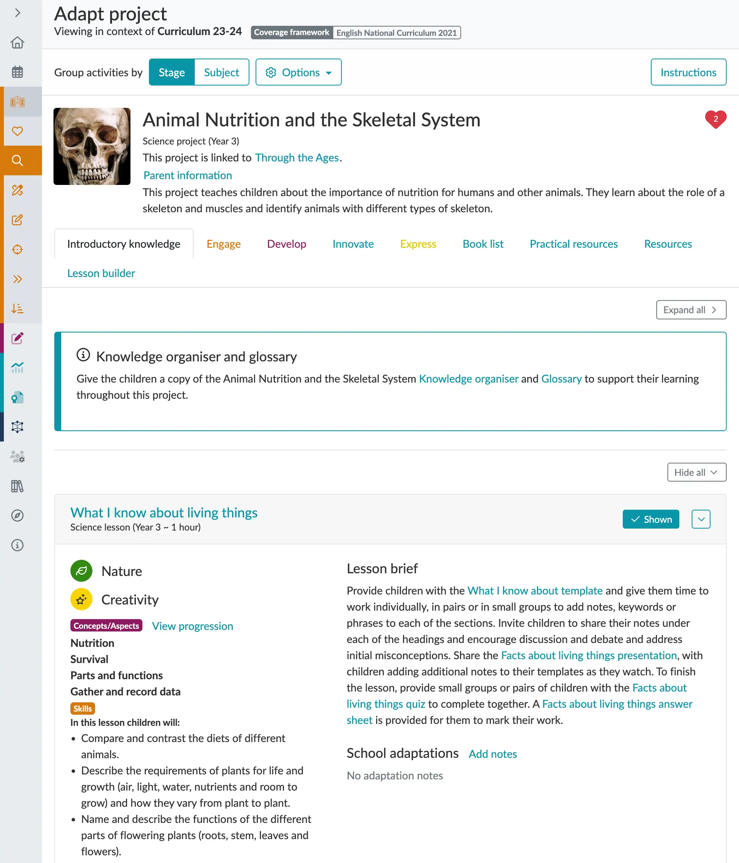The width and height of the screenshot is (739, 863).
Task: Open the home icon in sidebar
Action: [17, 42]
